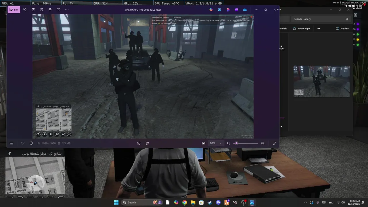Toggle the filmstrip view icon
The image size is (368, 207).
[x=11, y=143]
